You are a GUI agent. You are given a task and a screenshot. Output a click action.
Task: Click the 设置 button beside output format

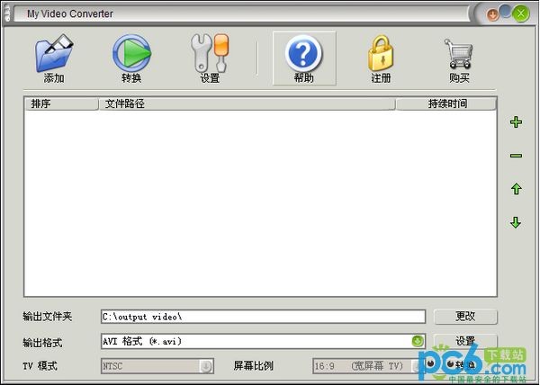465,341
